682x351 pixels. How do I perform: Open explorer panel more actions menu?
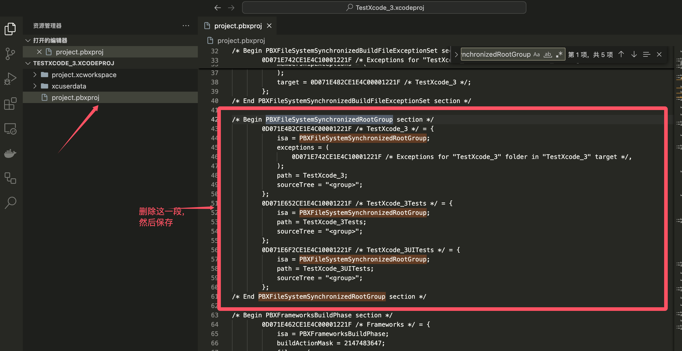pos(186,26)
